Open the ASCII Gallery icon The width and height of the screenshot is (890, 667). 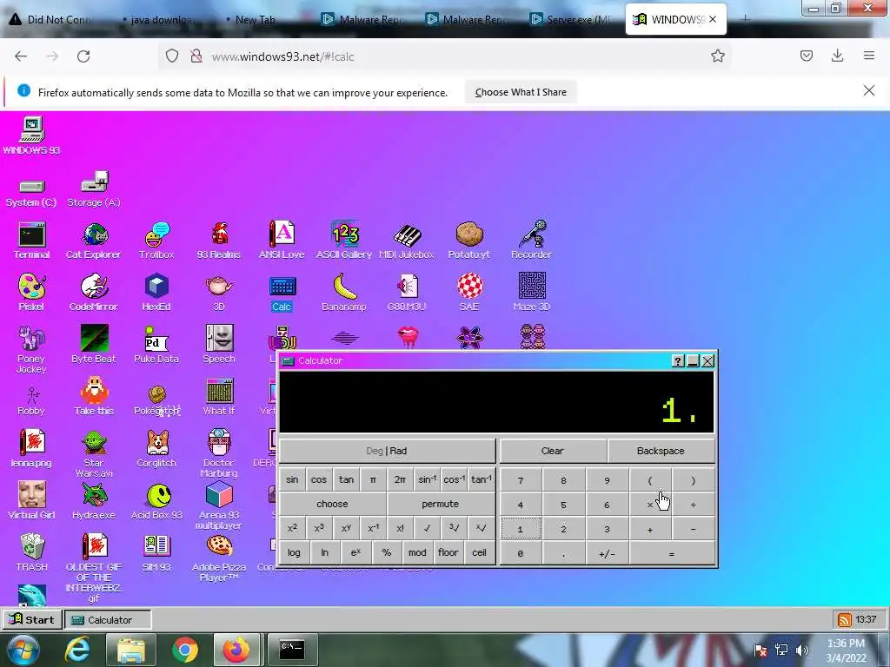point(344,241)
